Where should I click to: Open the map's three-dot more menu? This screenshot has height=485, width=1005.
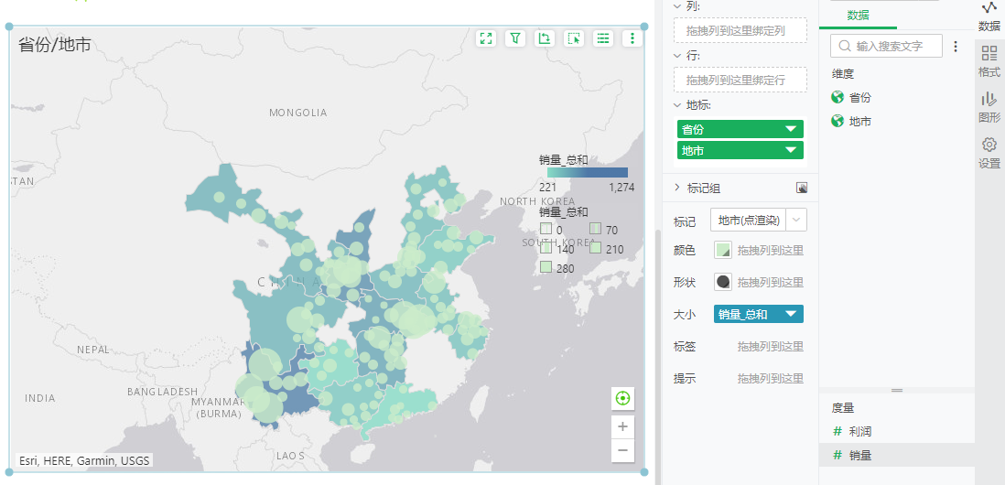632,38
